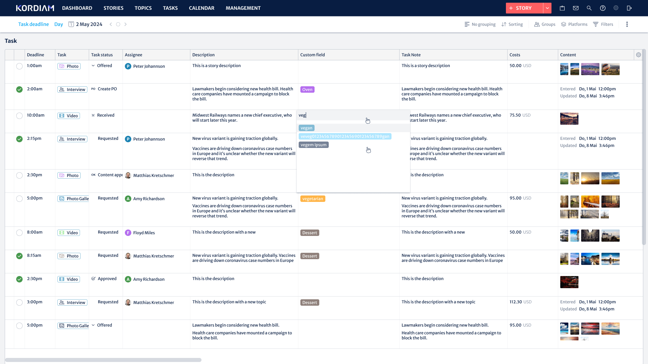Screen dimensions: 648x364
Task: Open the three-dot more options menu
Action: click(x=627, y=24)
